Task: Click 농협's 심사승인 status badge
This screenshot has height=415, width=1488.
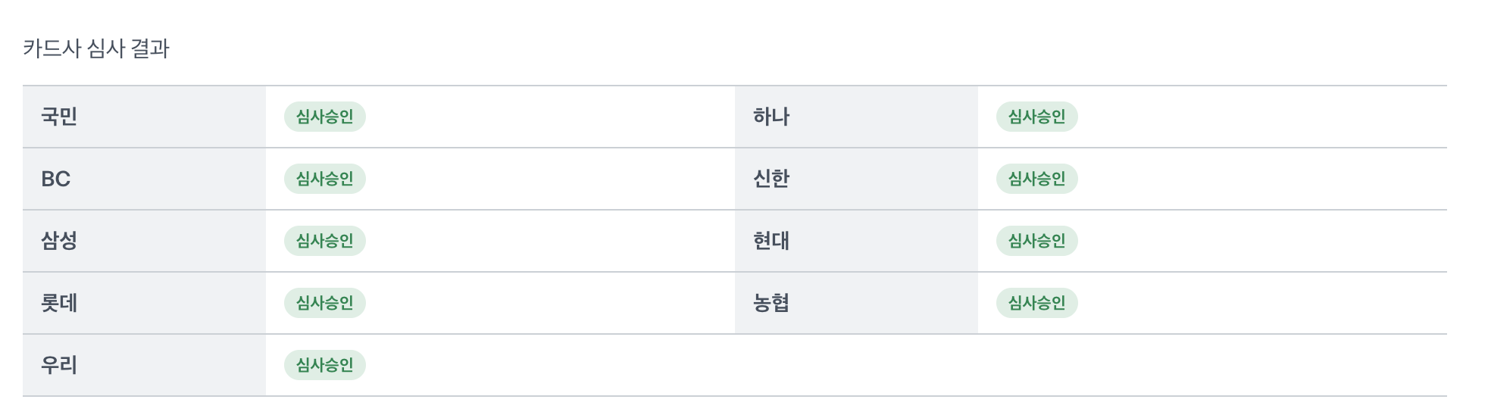Action: pos(1036,303)
